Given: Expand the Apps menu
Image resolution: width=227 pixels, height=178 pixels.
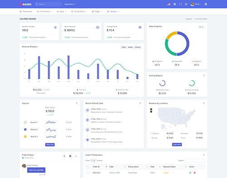Looking at the screenshot, I should click(62, 11).
